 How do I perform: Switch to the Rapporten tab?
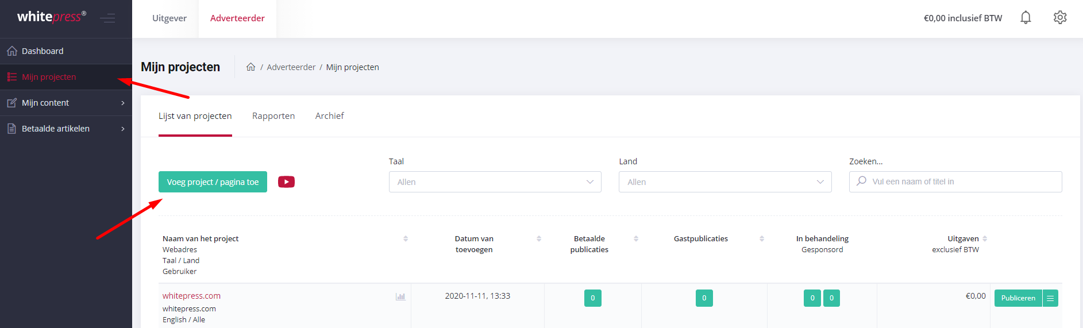point(273,116)
